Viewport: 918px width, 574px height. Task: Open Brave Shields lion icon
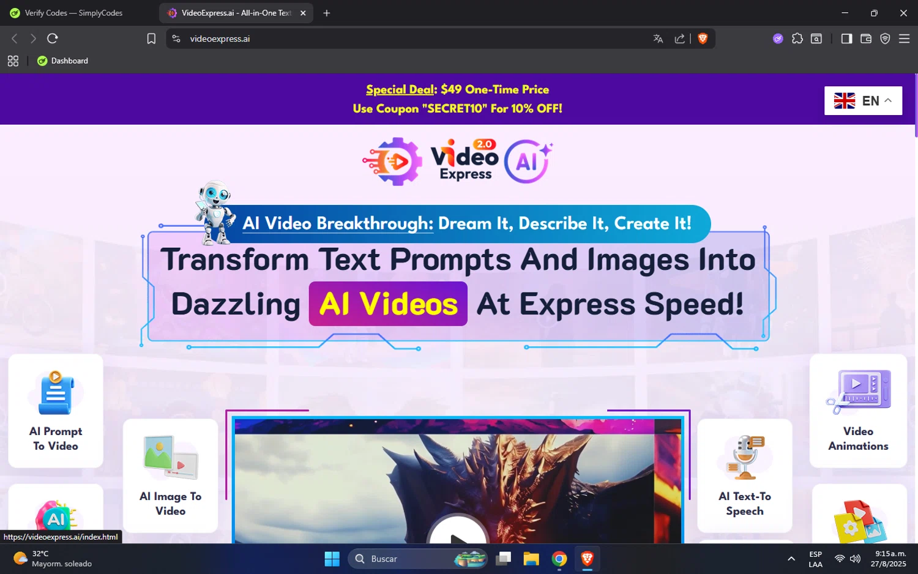pyautogui.click(x=703, y=39)
